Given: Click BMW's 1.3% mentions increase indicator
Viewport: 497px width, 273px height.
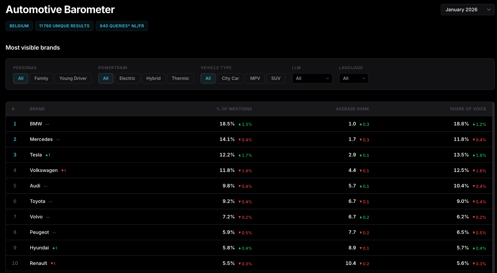Looking at the screenshot, I should 245,124.
